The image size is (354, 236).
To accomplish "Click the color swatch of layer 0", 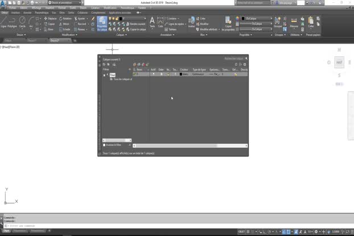I will tap(181, 74).
